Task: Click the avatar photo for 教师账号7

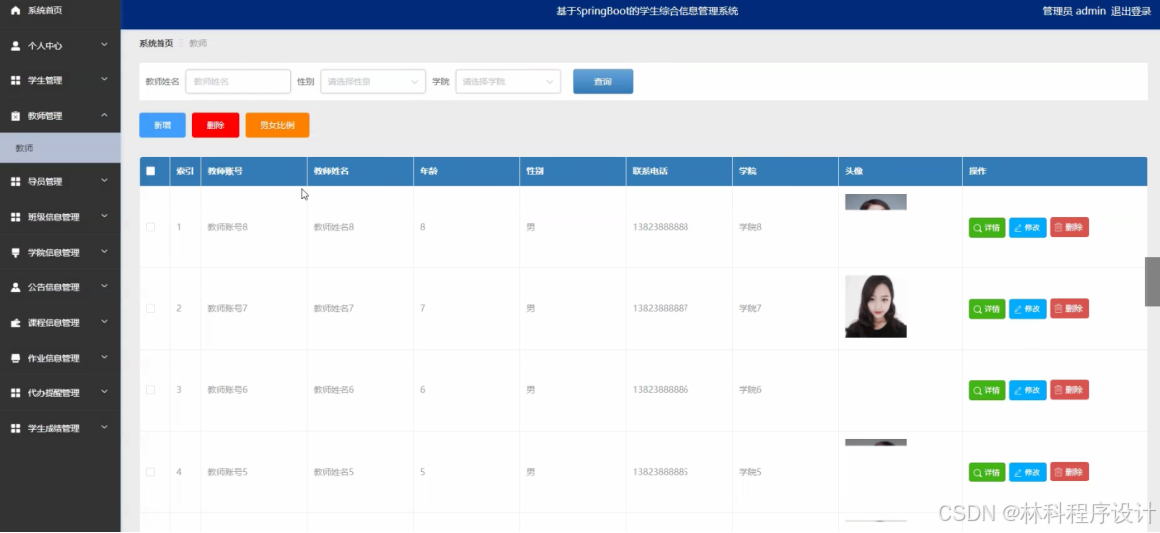Action: 876,306
